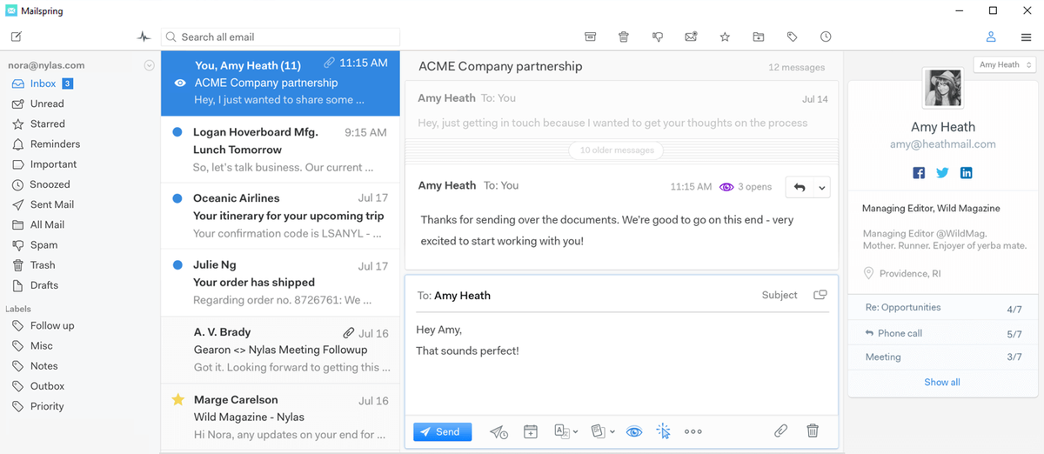Open the Inbox folder
The image size is (1044, 454).
click(x=43, y=83)
